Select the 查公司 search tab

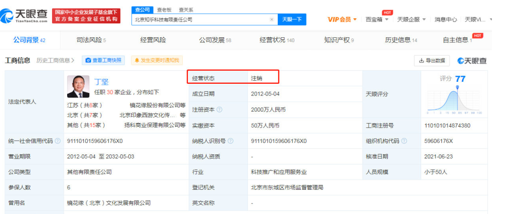(x=142, y=10)
